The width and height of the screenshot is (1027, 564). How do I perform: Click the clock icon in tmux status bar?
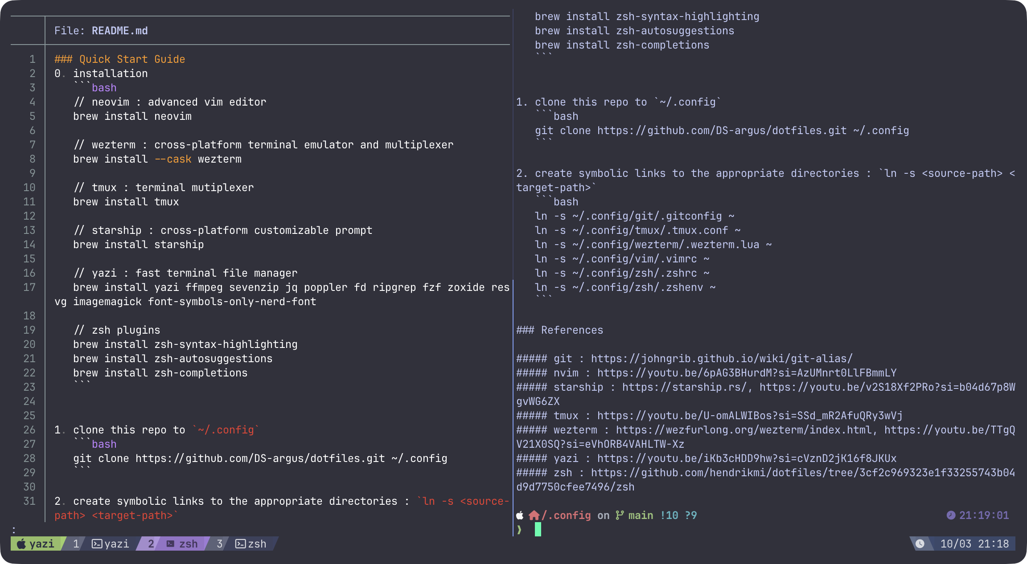click(x=920, y=544)
